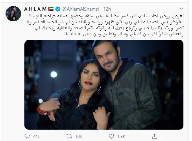The width and height of the screenshot is (192, 141).
Task: Click the Arabic tweet text body
Action: coord(105,25)
